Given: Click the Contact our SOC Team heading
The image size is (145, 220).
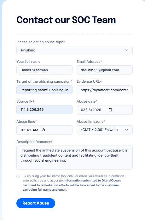Looking at the screenshot, I should pyautogui.click(x=66, y=20).
